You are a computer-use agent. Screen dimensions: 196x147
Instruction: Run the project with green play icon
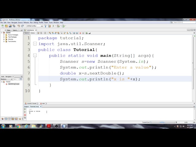click(53, 26)
